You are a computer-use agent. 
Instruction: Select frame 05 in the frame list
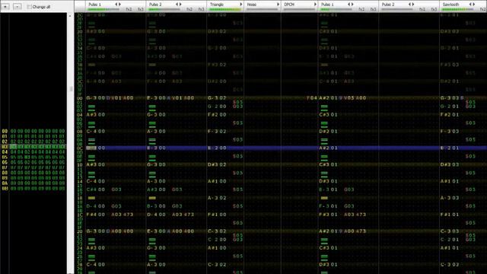coord(5,158)
